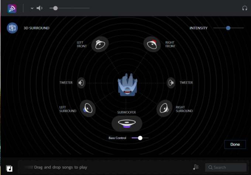251x175 pixels.
Task: Toggle the left Tweeter speaker
Action: click(x=81, y=83)
